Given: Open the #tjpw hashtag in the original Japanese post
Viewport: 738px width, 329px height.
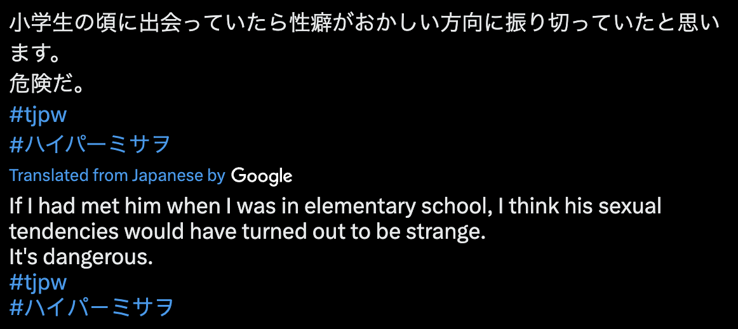Looking at the screenshot, I should pos(38,116).
